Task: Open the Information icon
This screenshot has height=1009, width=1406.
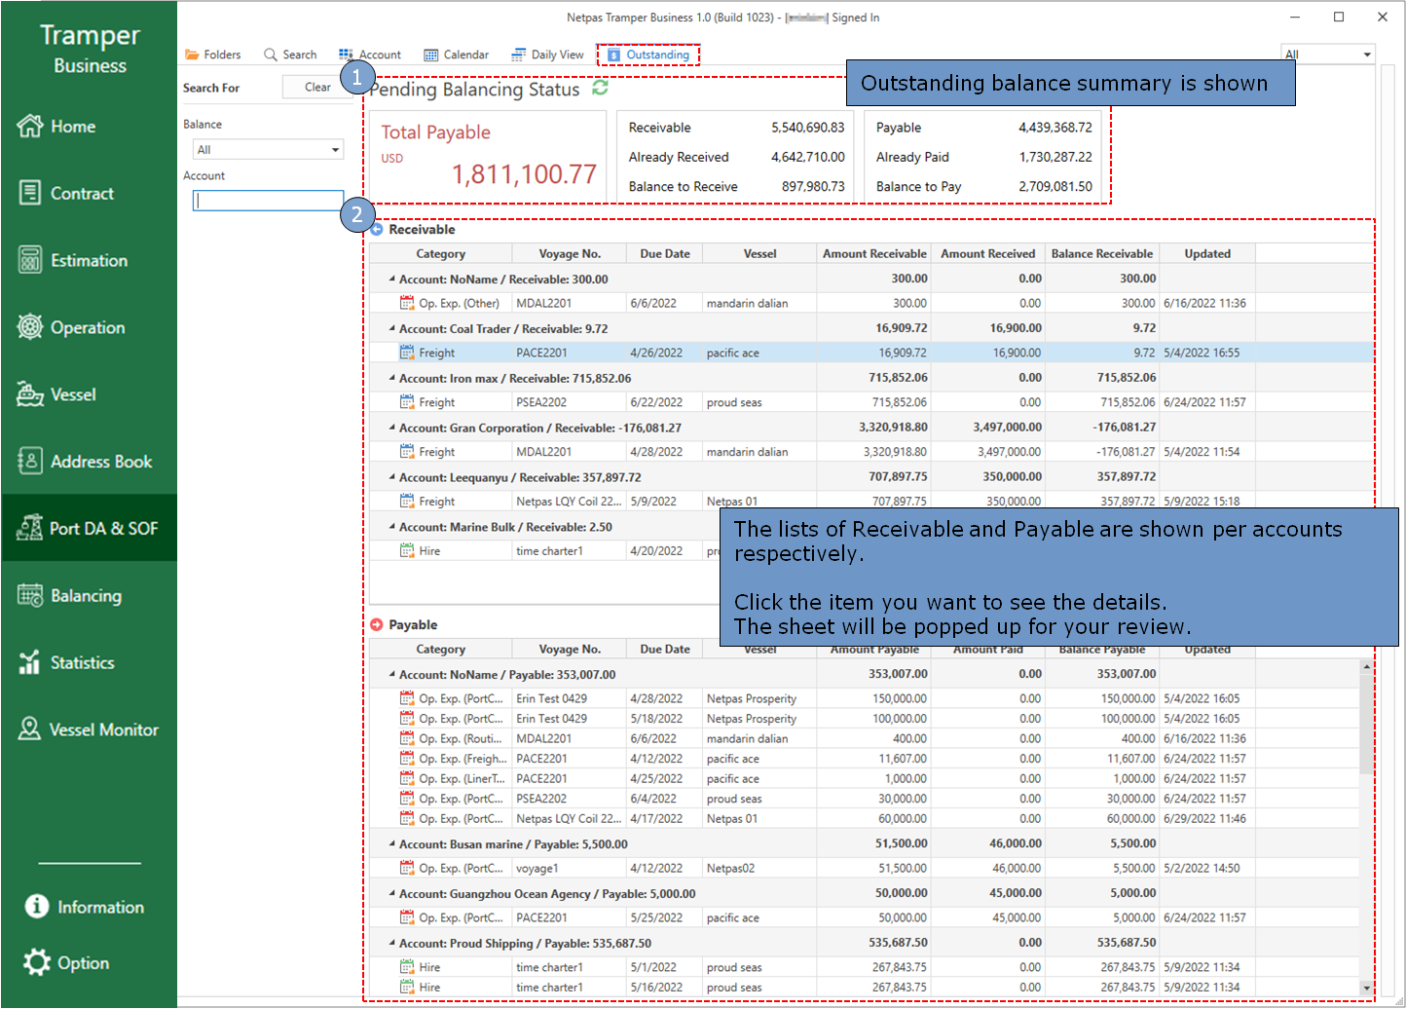Action: pos(37,907)
